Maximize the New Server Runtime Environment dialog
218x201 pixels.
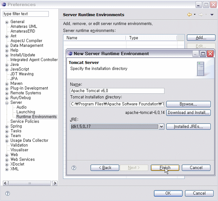click(x=203, y=53)
